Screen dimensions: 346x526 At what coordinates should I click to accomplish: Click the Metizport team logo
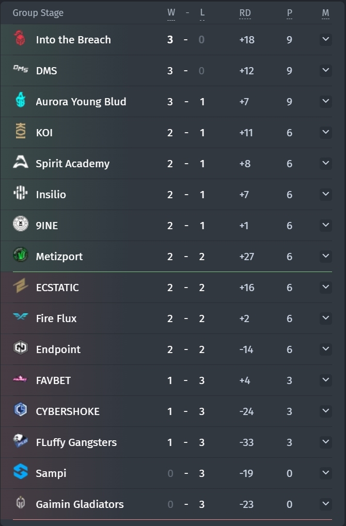pyautogui.click(x=21, y=254)
